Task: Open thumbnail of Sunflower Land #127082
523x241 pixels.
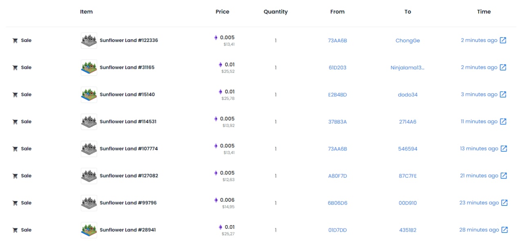Action: (89, 176)
